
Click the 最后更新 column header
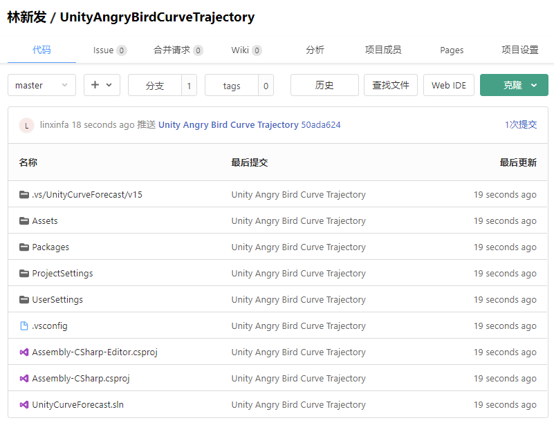518,162
